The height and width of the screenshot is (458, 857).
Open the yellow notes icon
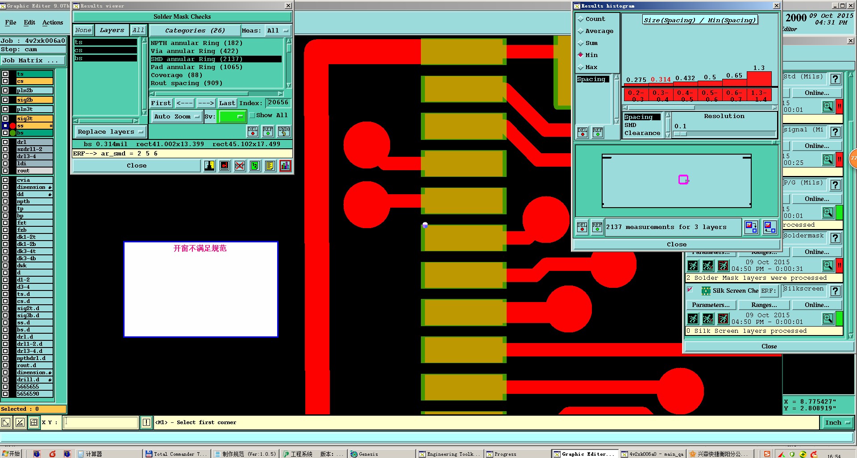click(270, 166)
